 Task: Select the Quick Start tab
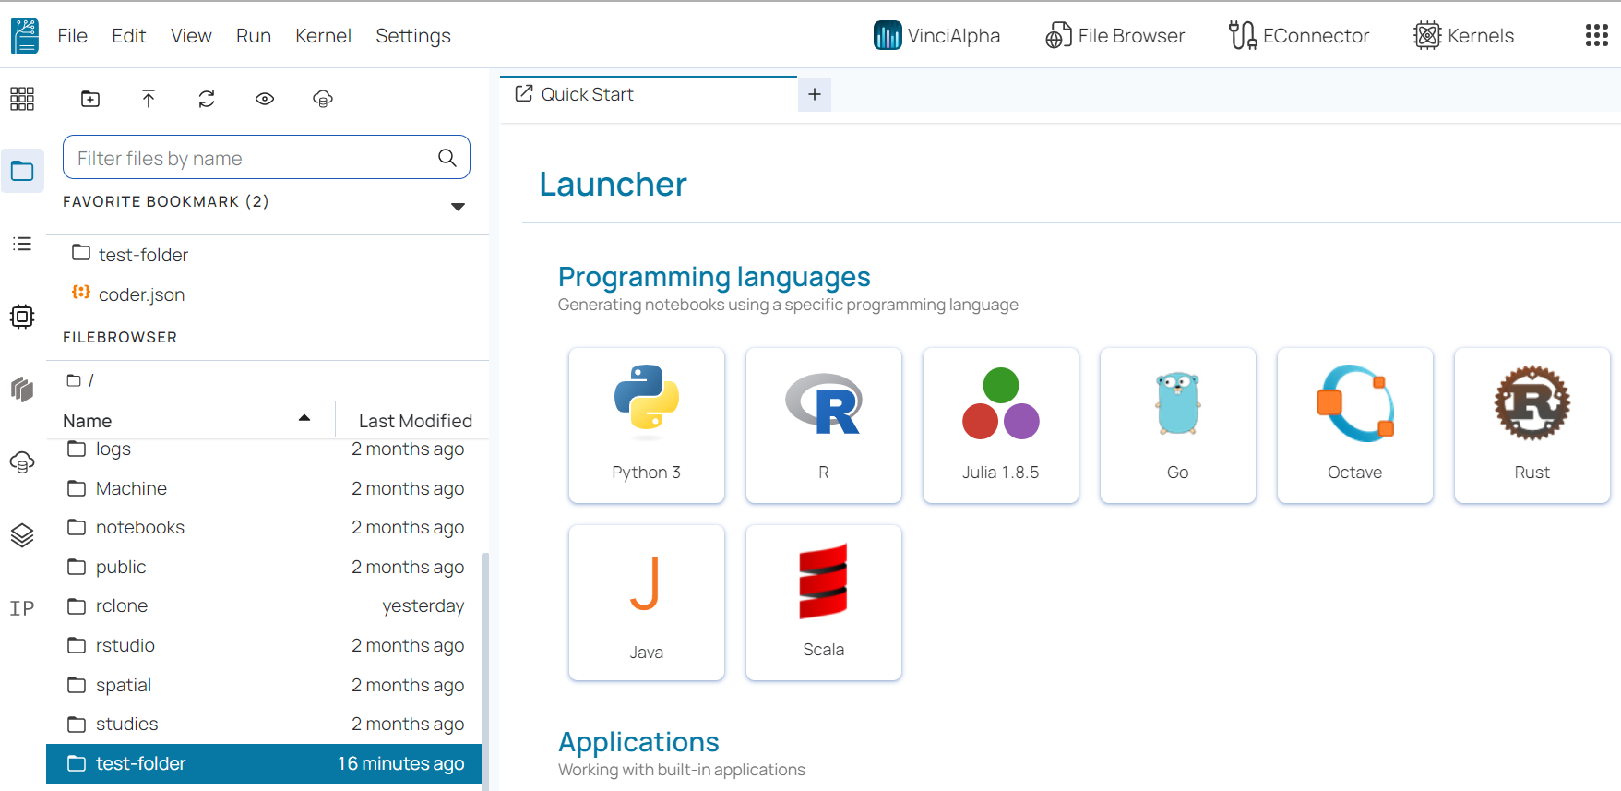649,94
